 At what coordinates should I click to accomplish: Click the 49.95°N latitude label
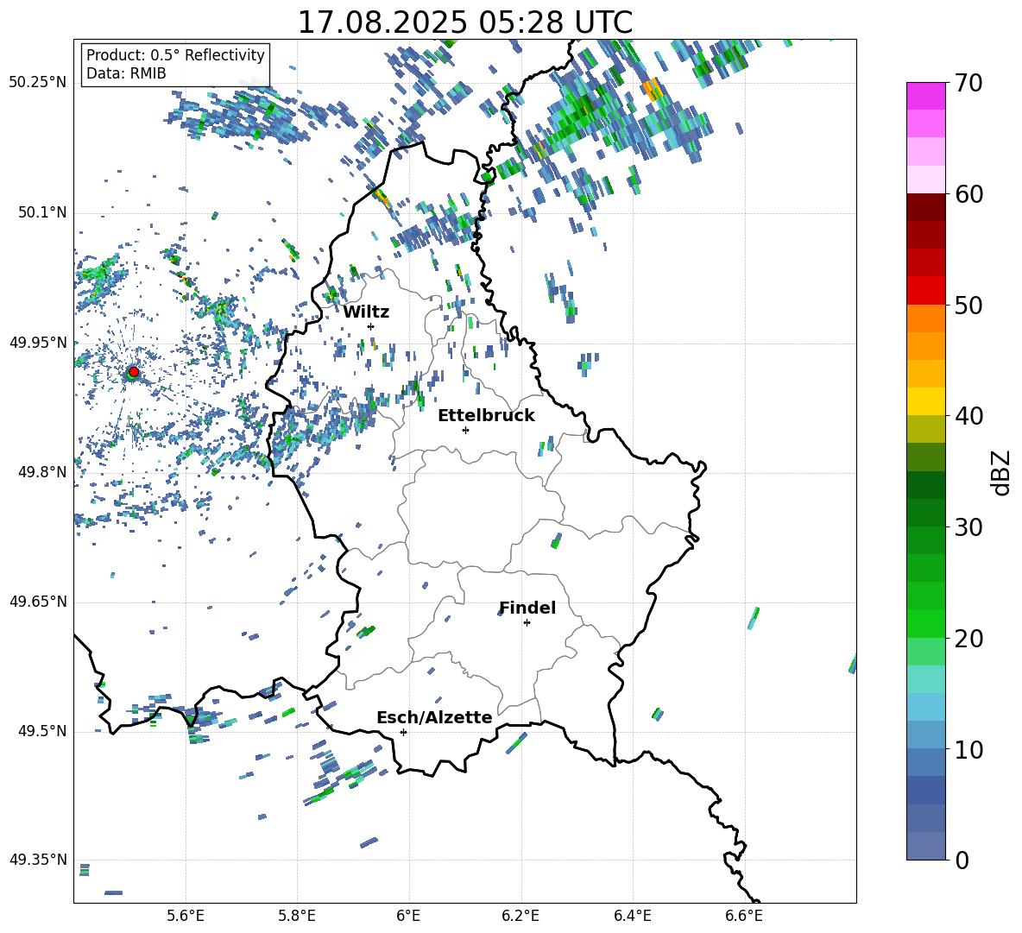[38, 342]
